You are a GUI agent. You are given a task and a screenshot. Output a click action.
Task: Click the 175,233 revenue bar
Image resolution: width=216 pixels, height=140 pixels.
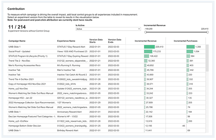point(148,51)
